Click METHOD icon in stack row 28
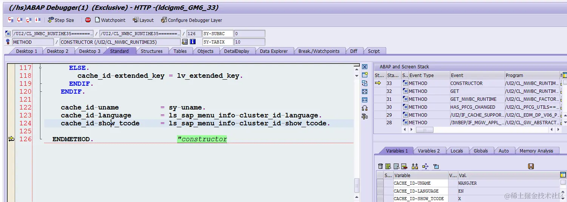This screenshot has height=202, width=567. point(405,122)
